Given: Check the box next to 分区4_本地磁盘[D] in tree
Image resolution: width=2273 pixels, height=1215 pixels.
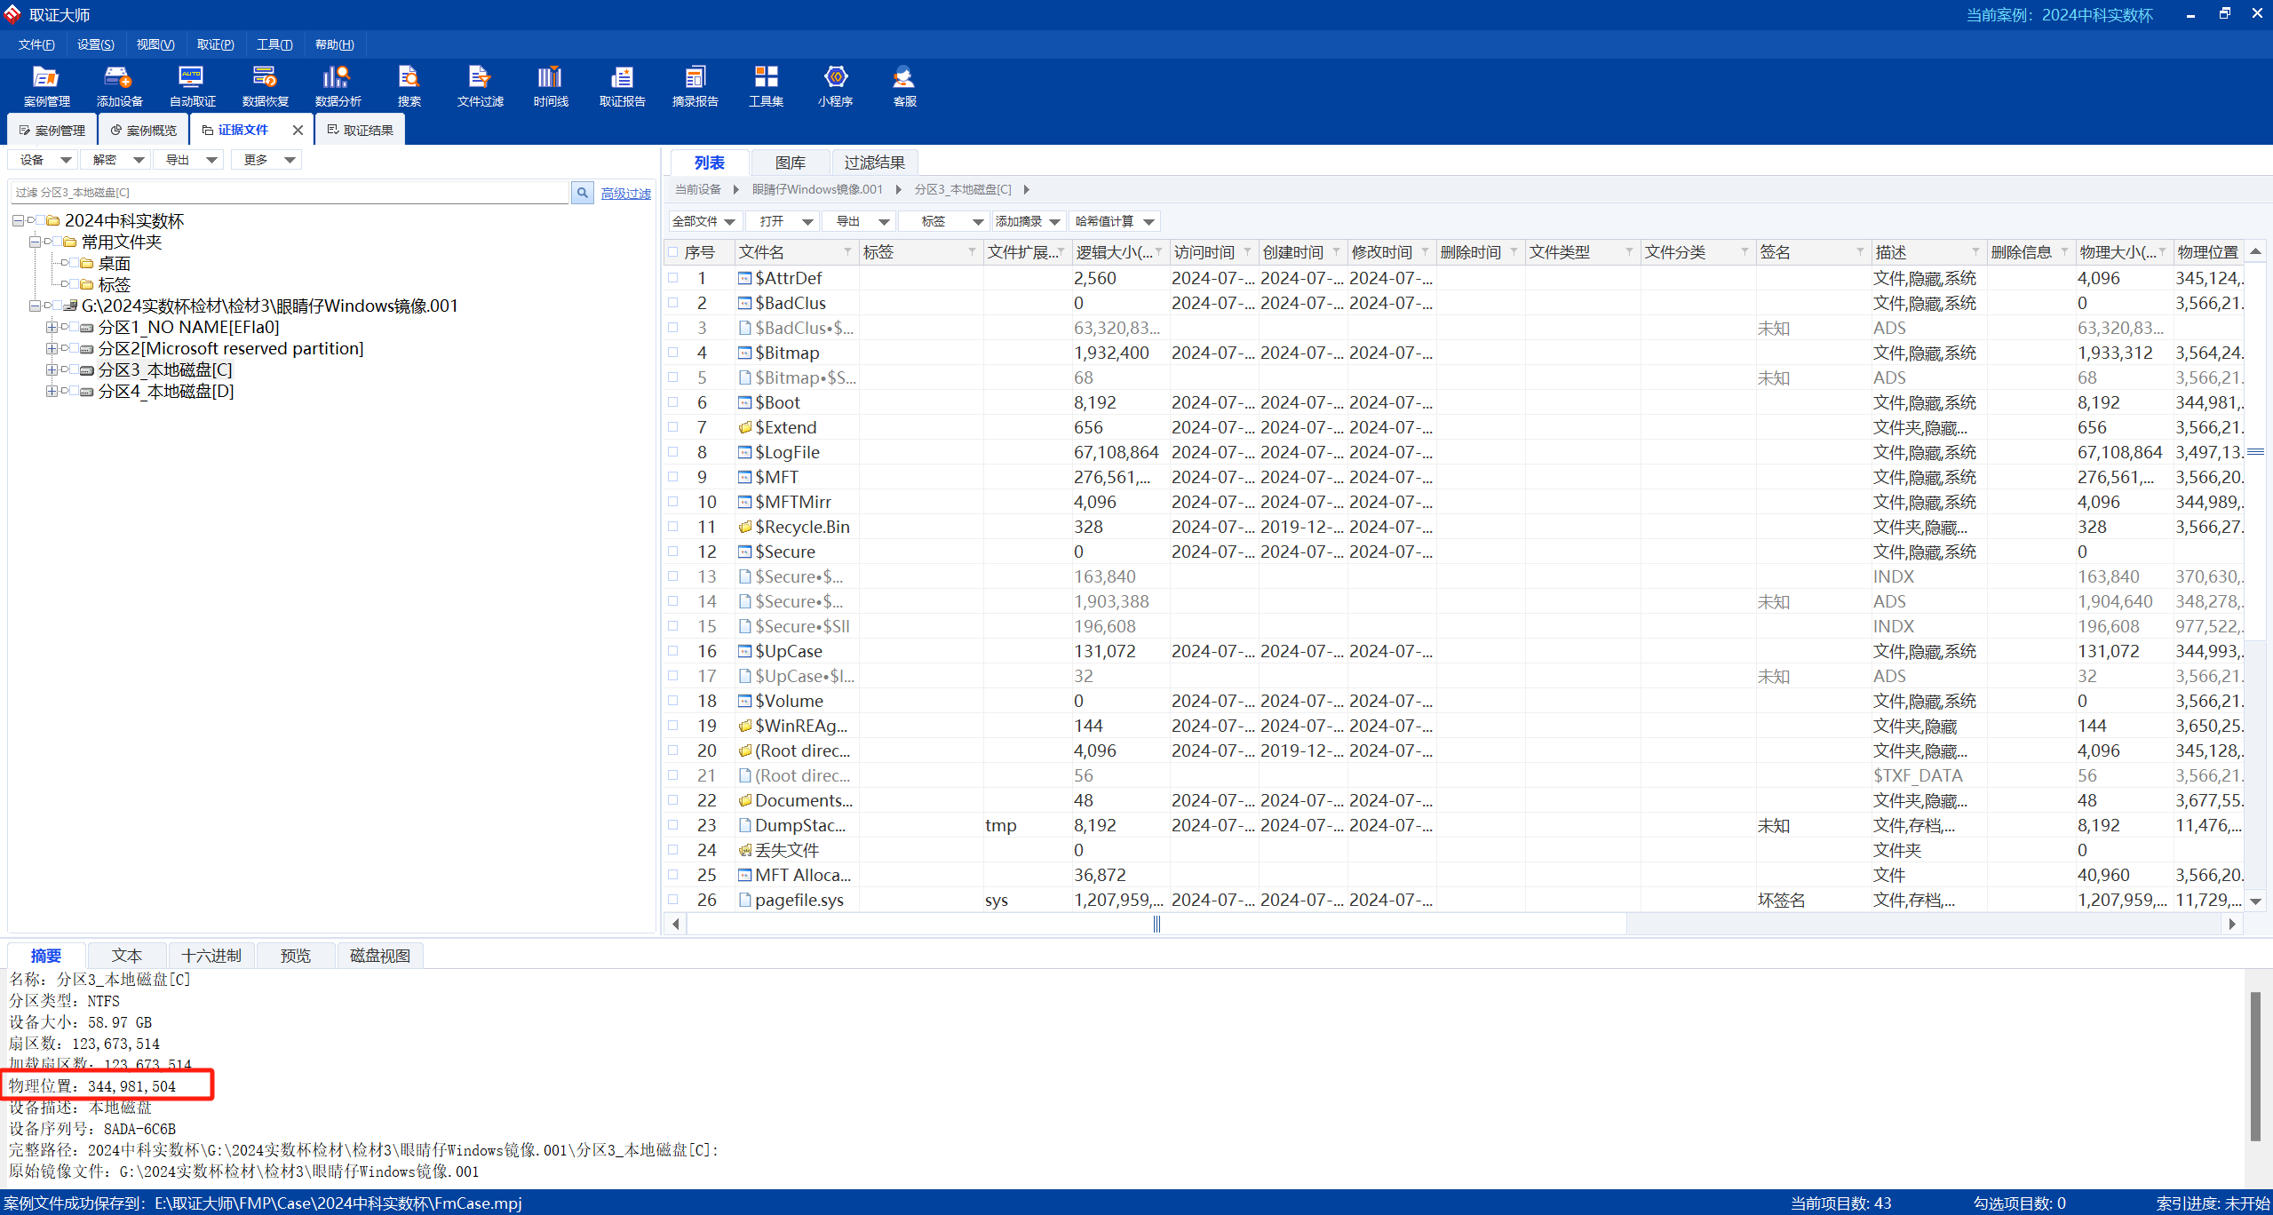Looking at the screenshot, I should tap(75, 391).
